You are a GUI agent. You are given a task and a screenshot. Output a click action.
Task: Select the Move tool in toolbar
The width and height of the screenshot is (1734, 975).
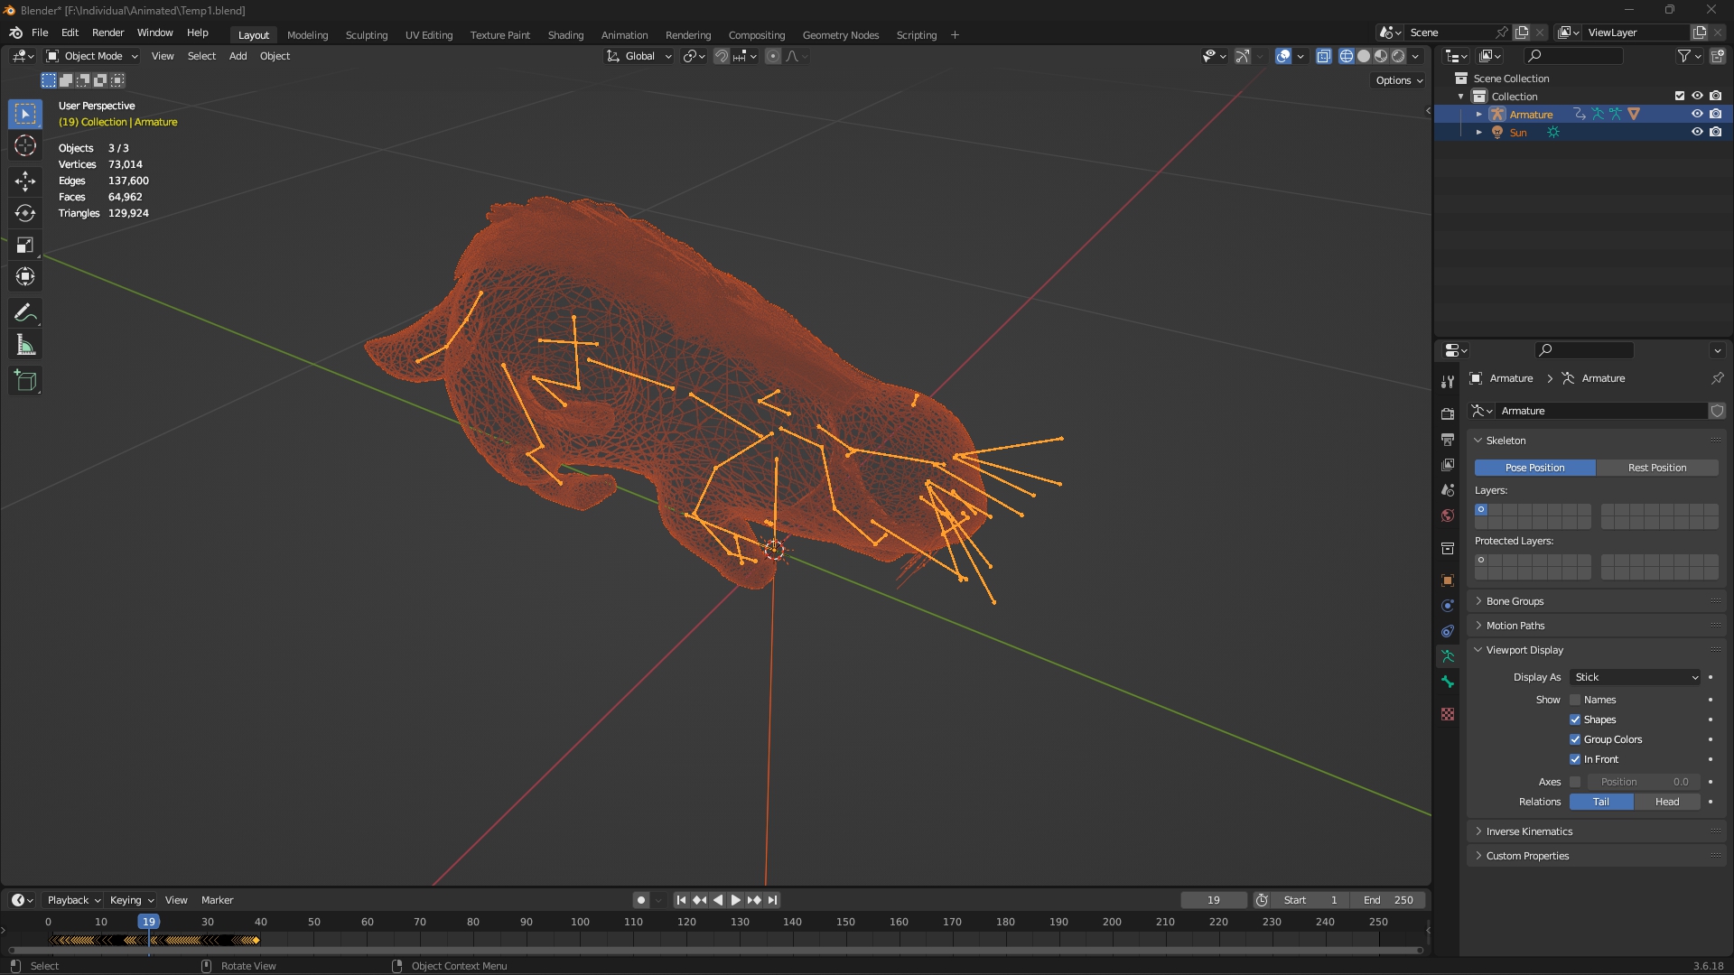tap(25, 181)
